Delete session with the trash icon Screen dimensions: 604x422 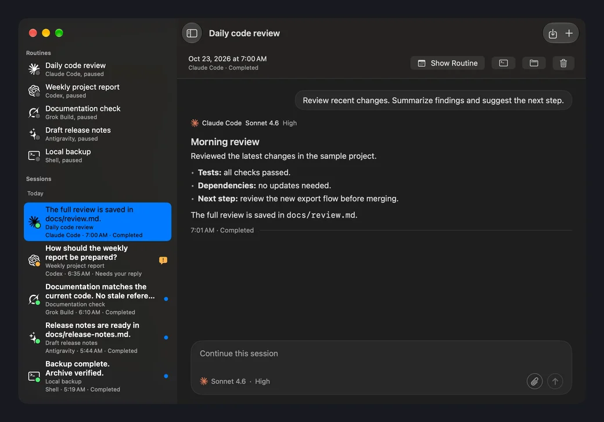(563, 63)
